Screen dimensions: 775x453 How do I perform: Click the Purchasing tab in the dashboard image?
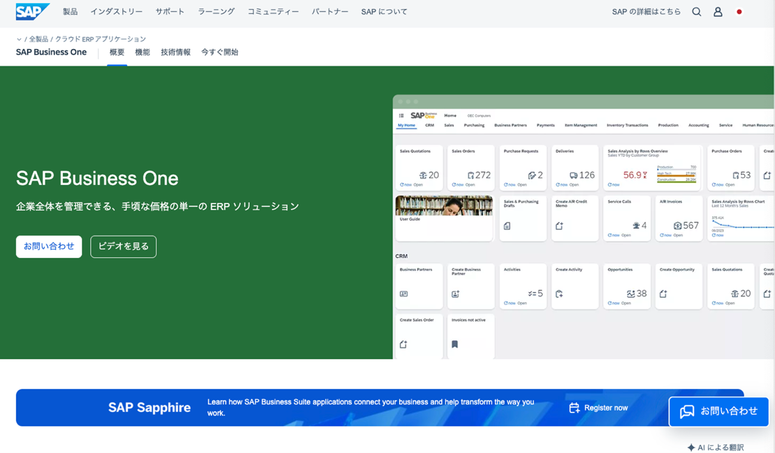(474, 125)
